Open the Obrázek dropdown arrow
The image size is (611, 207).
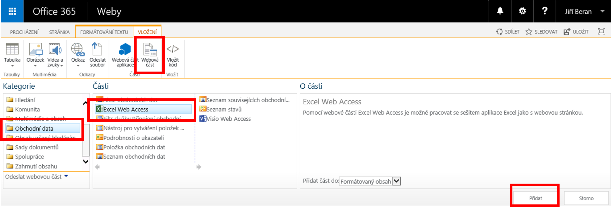click(x=35, y=66)
